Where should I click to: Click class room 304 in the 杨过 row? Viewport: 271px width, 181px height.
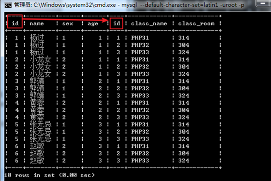tap(183, 45)
